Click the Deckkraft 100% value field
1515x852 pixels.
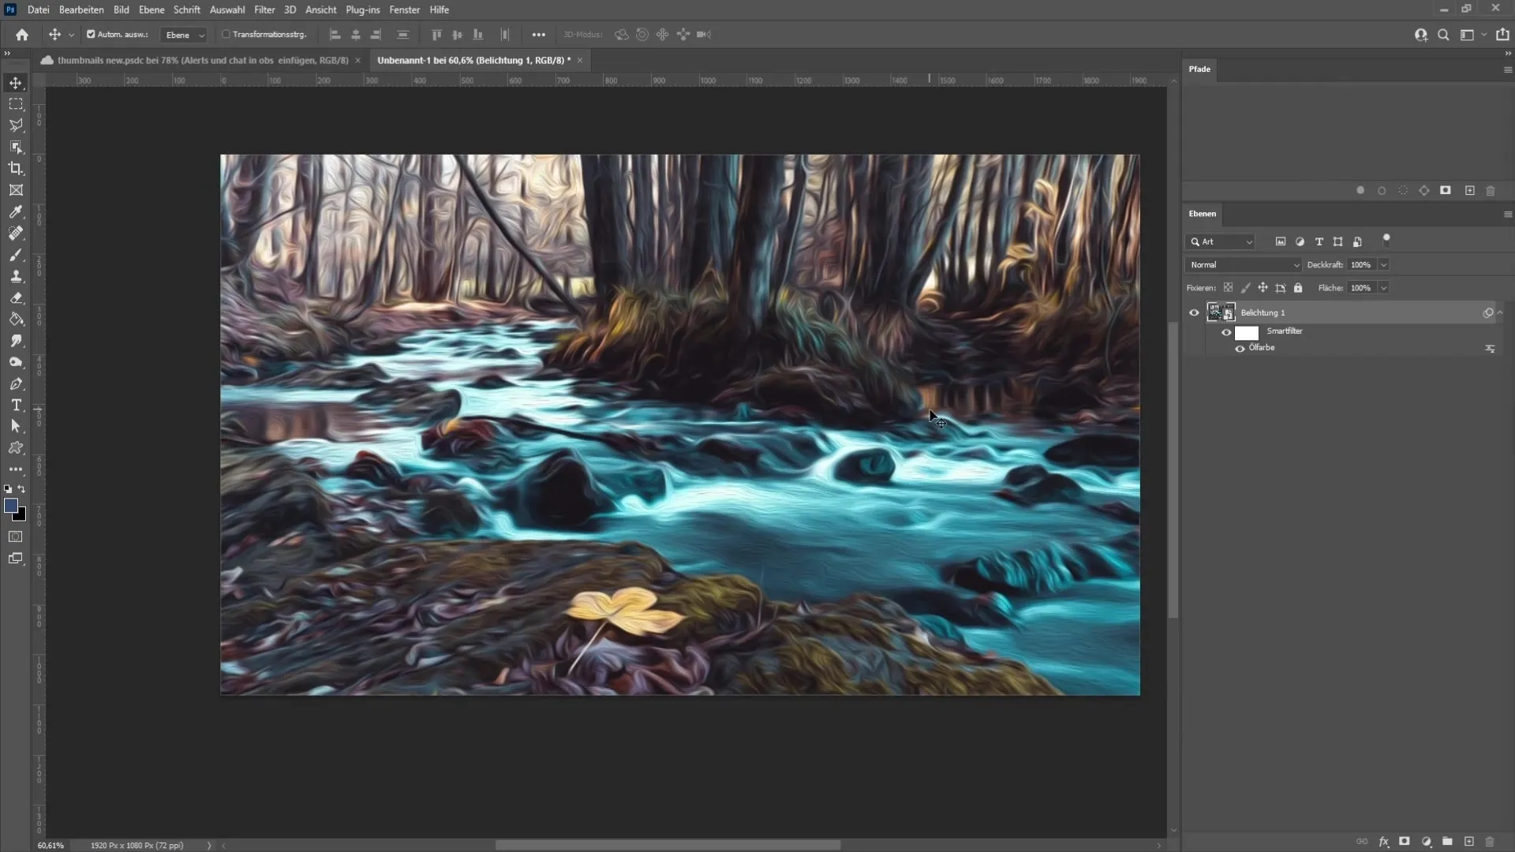click(1361, 265)
